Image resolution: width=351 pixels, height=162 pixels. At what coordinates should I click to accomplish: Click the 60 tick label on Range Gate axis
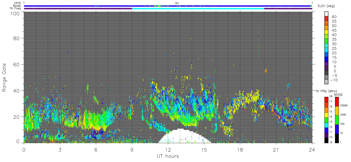16,65
